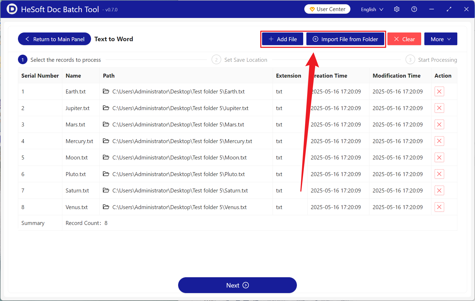Open the help question mark icon
This screenshot has height=301, width=475.
[x=414, y=9]
